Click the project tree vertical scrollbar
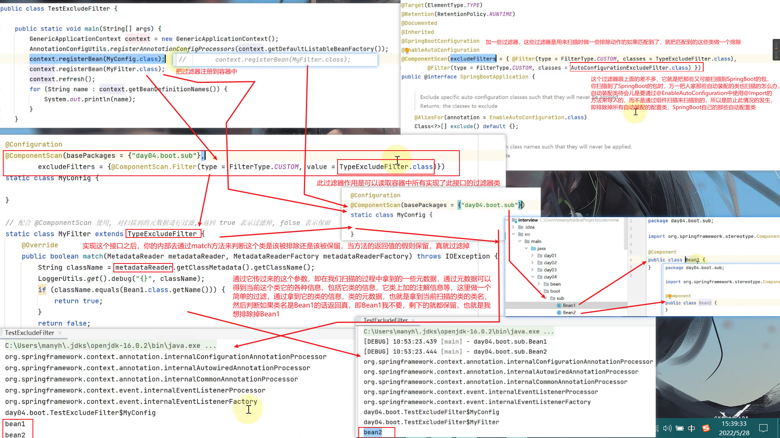Image resolution: width=780 pixels, height=438 pixels. (625, 233)
